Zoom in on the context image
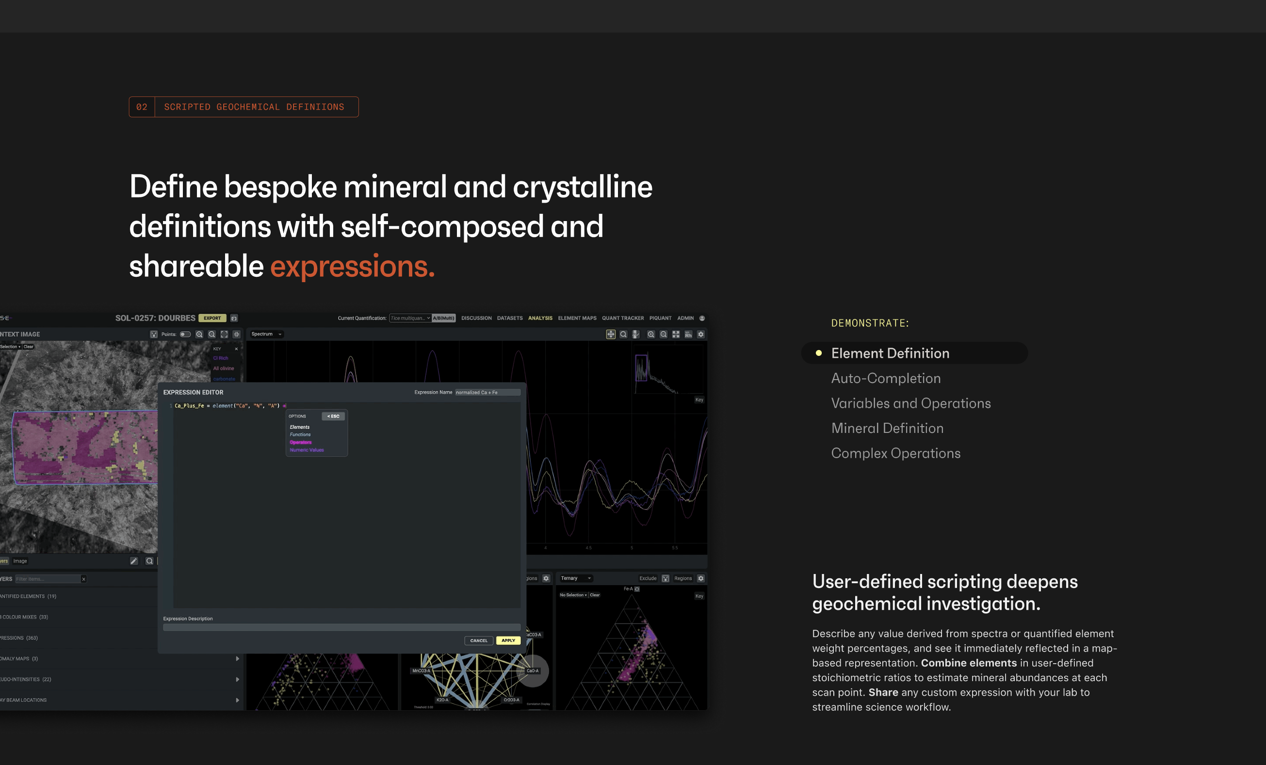The height and width of the screenshot is (765, 1266). [199, 334]
